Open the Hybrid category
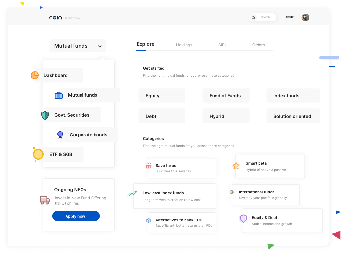The height and width of the screenshot is (254, 341). 226,116
